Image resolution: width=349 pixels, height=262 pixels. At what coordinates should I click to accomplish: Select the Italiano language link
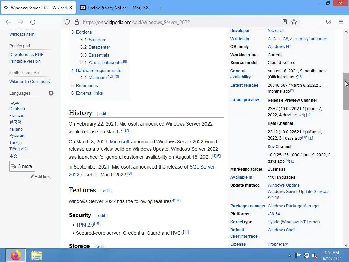click(16, 129)
